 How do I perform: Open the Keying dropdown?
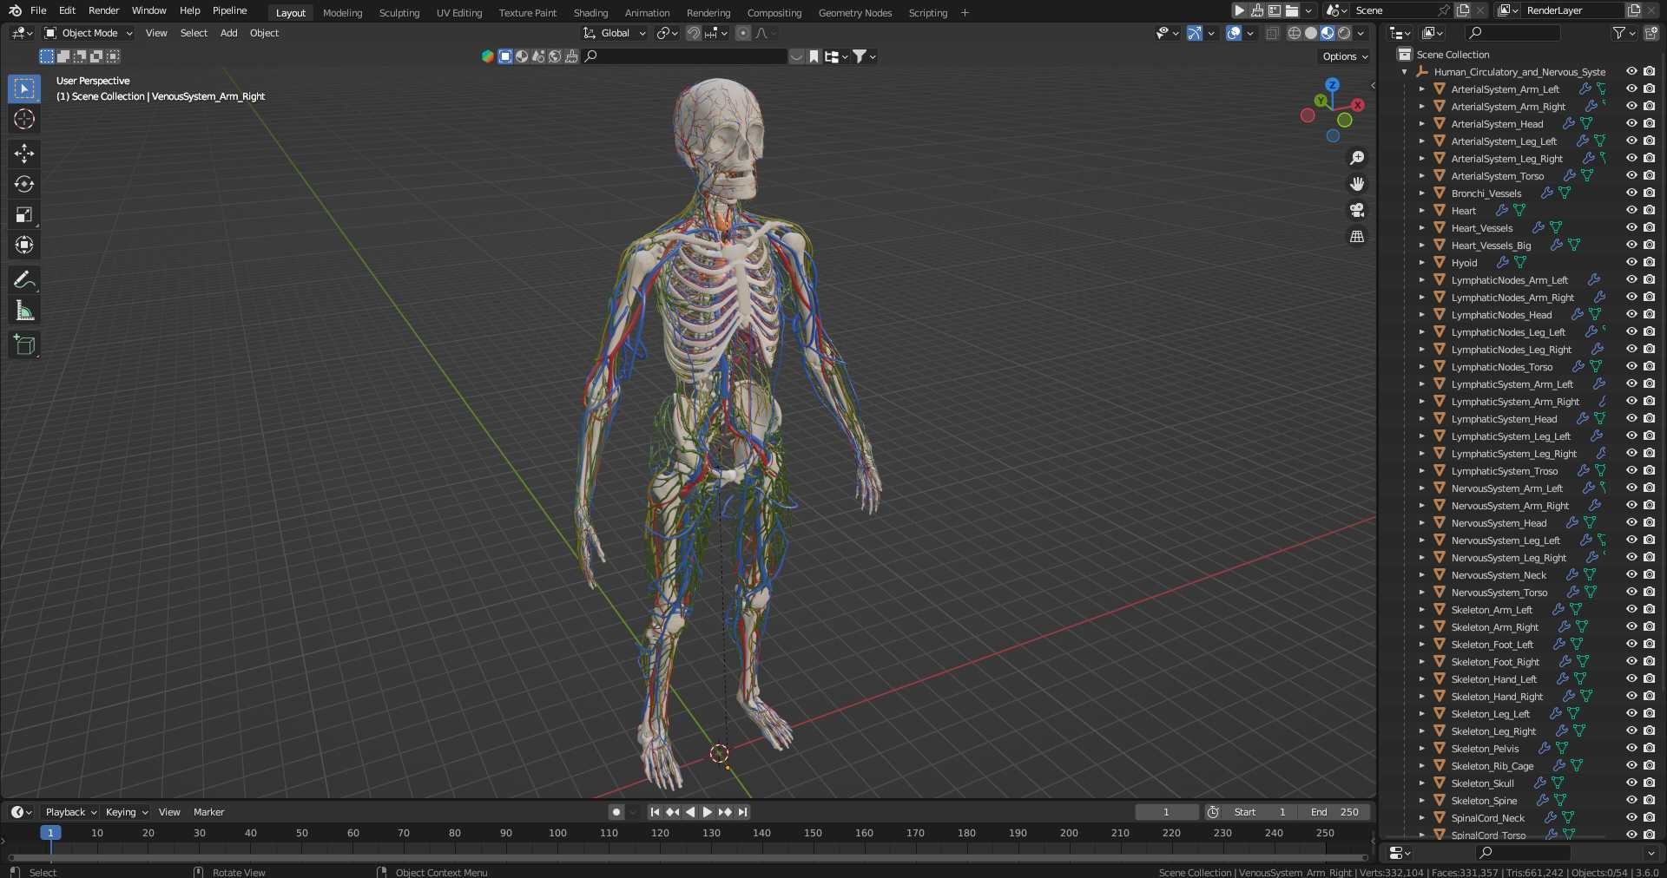tap(127, 812)
